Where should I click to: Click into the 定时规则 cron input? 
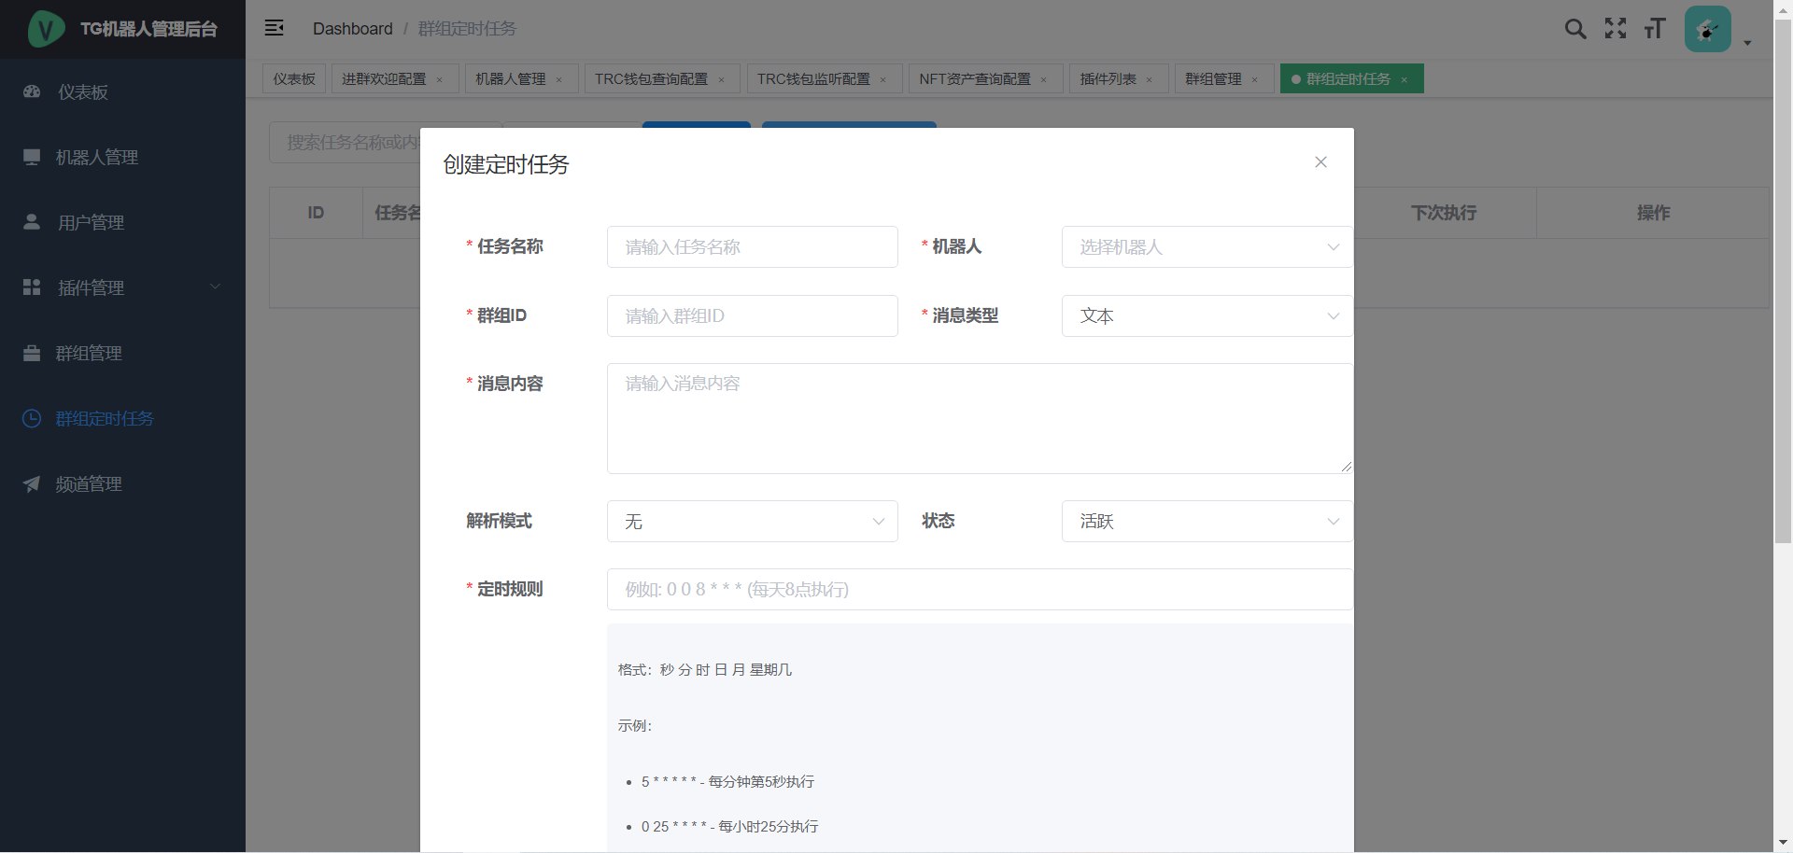click(979, 590)
